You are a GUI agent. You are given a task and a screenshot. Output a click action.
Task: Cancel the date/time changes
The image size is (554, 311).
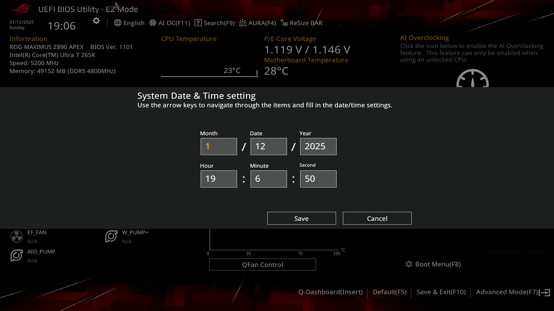(x=377, y=218)
